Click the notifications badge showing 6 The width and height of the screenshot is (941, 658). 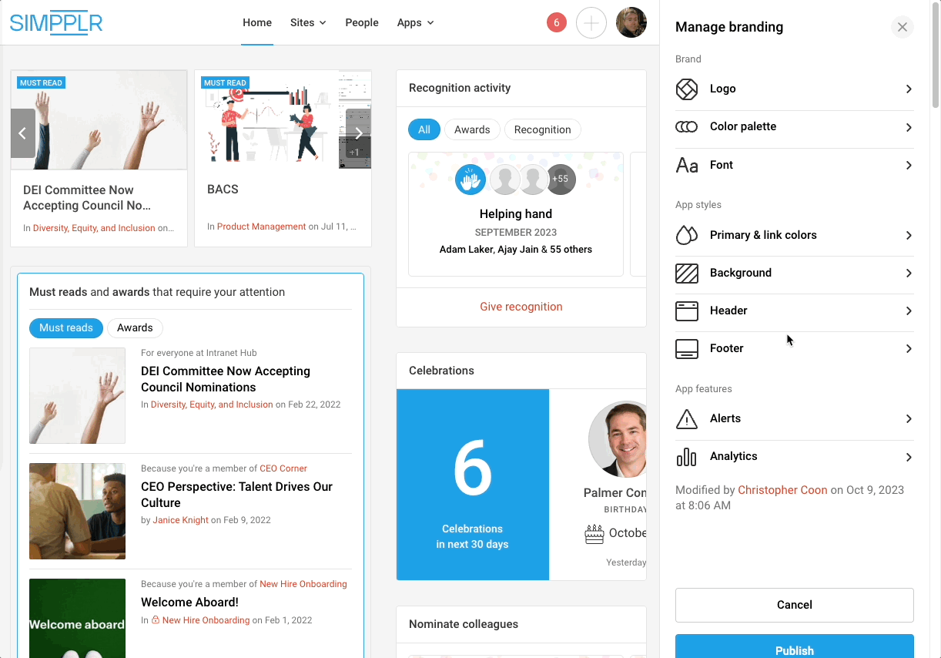(556, 23)
